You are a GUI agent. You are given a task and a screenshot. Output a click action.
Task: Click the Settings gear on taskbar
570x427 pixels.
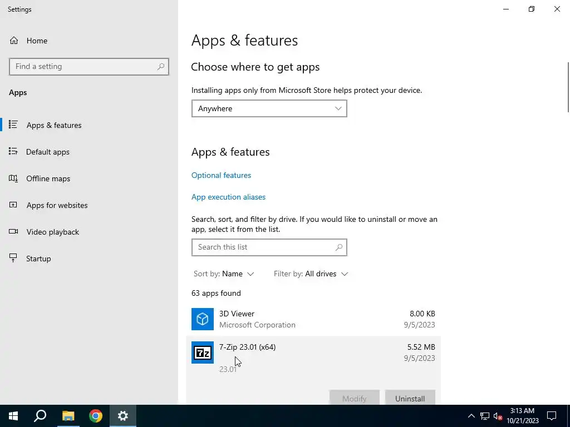coord(123,416)
